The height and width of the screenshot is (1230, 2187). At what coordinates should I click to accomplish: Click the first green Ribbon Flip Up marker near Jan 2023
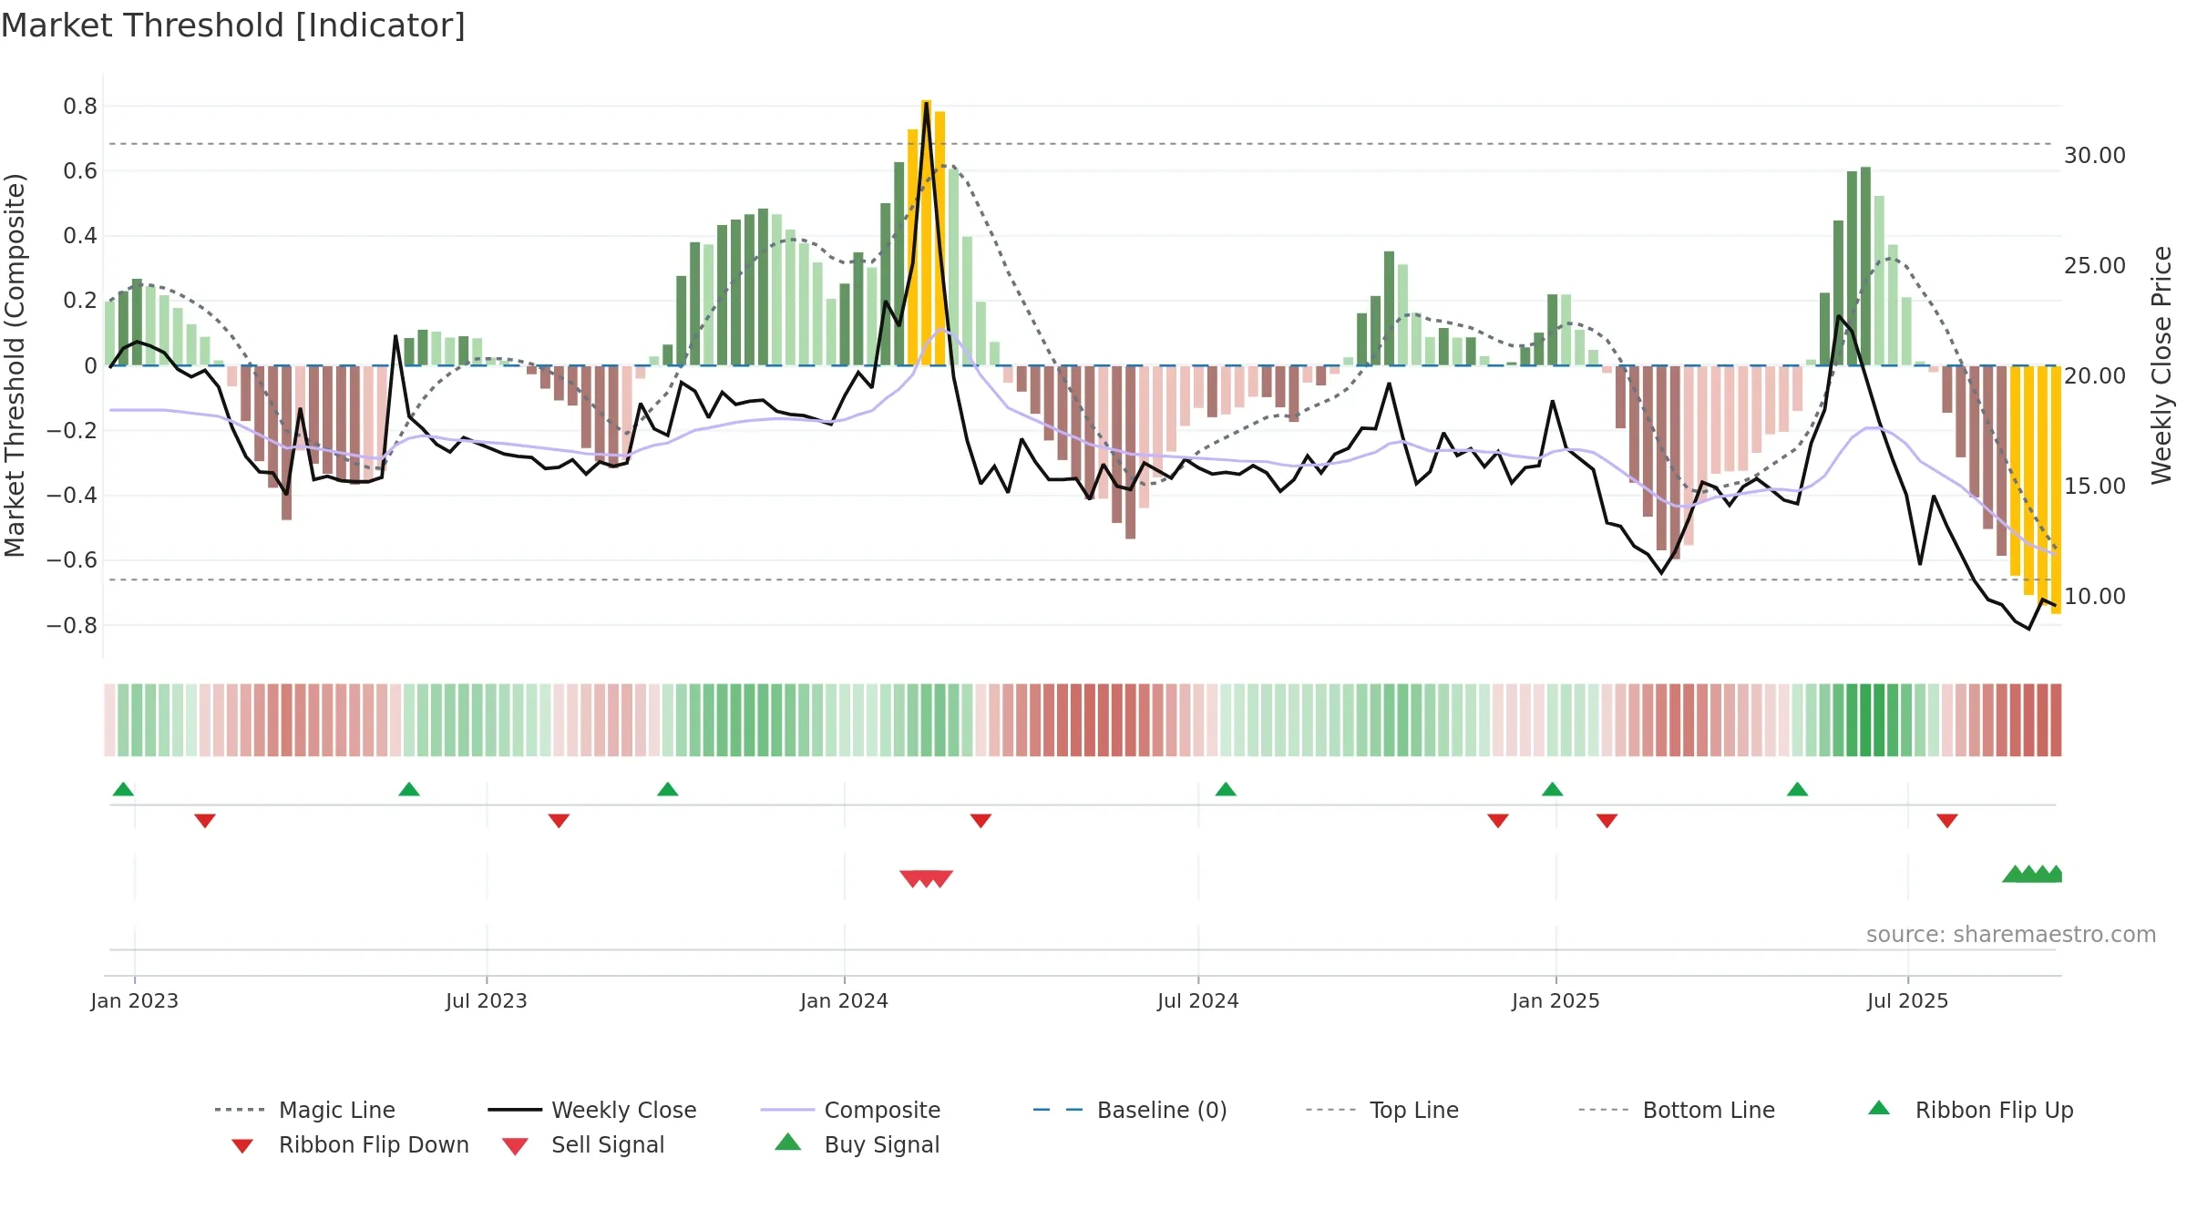[123, 789]
